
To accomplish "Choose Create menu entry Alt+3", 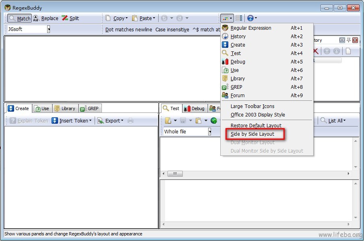I will coord(267,45).
